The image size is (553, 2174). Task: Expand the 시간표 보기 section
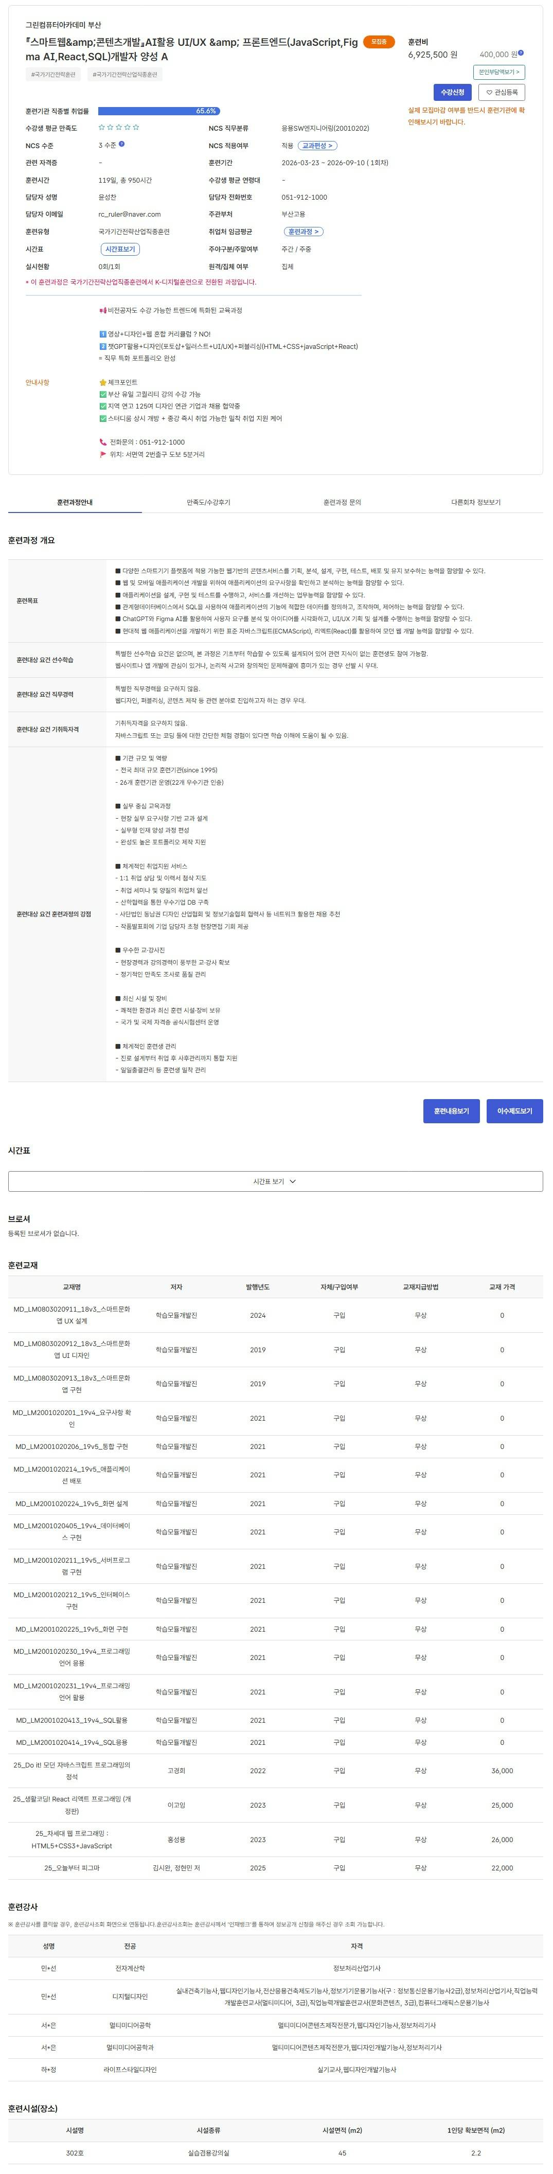tap(275, 1181)
